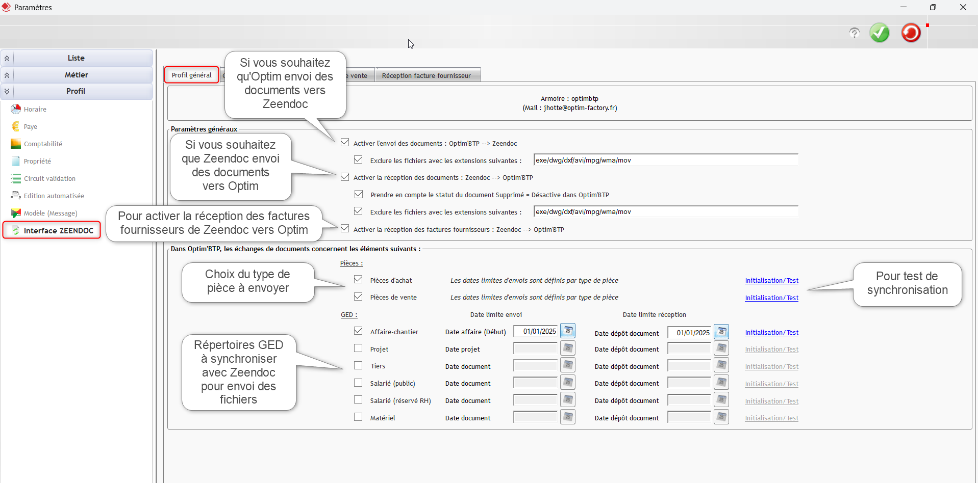Check the Salarié (réservé RH) checkbox
The image size is (978, 483).
tap(358, 400)
